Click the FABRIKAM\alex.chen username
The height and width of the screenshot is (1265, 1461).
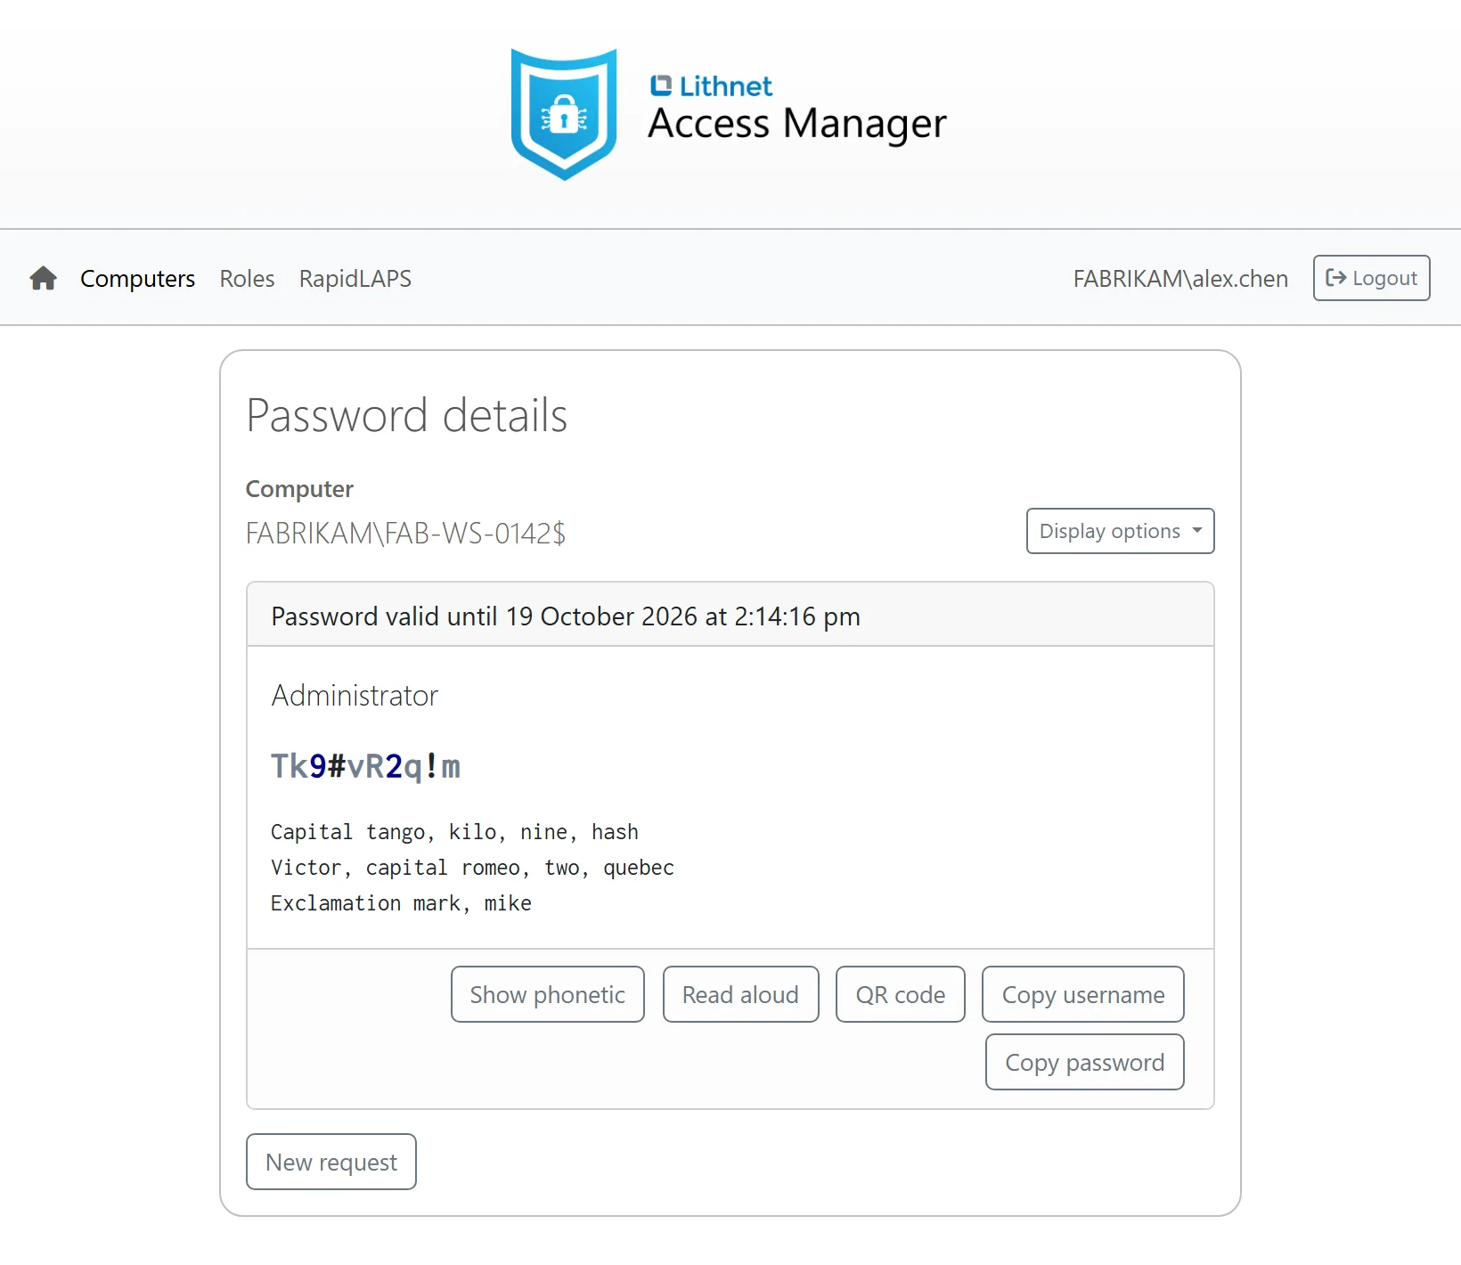pyautogui.click(x=1180, y=279)
